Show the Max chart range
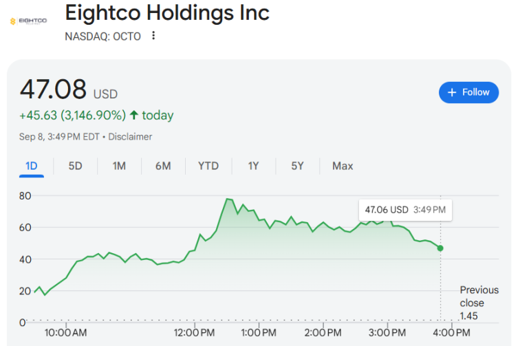This screenshot has height=346, width=520. (x=343, y=166)
